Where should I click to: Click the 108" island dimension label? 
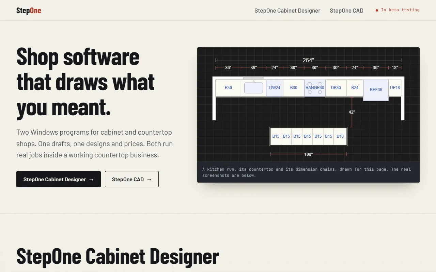tap(309, 154)
